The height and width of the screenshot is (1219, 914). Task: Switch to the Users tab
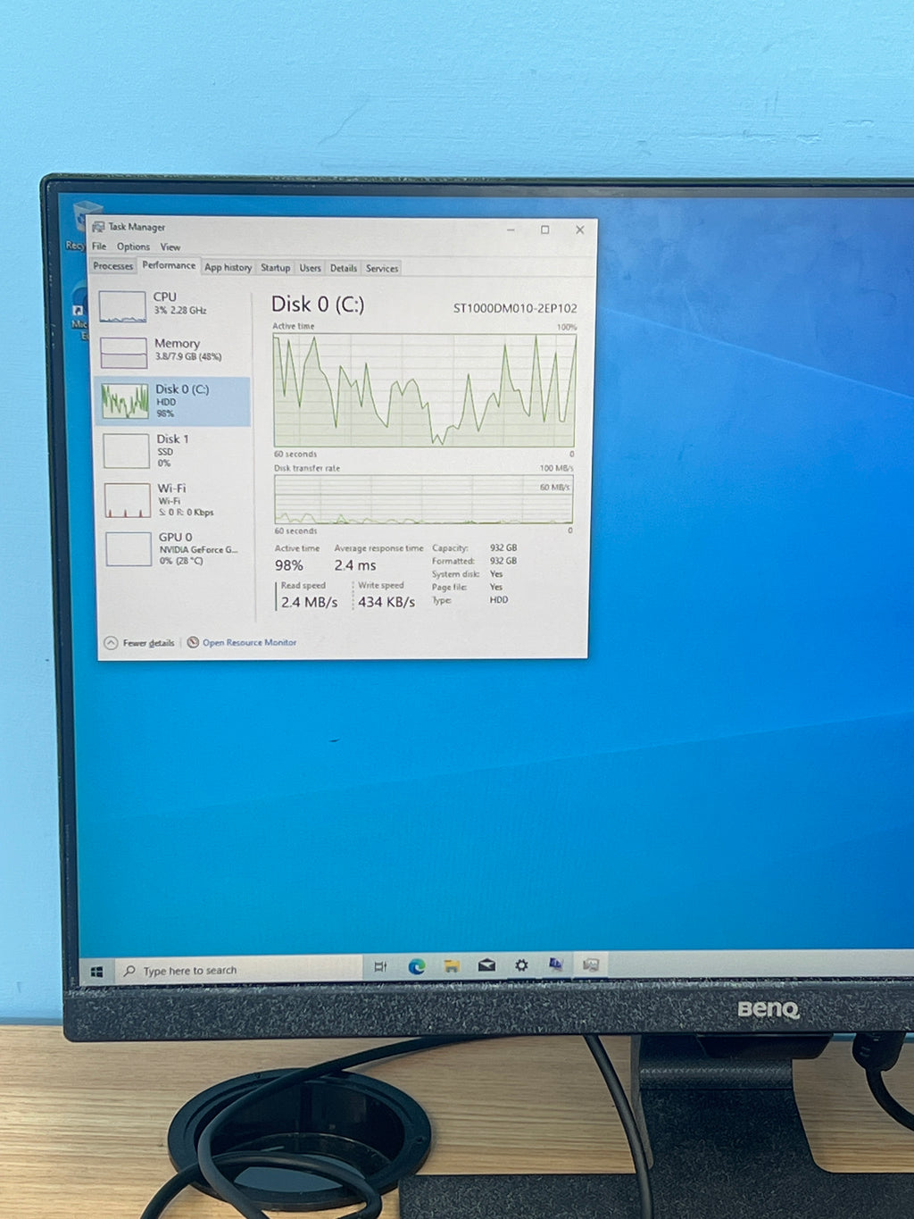(310, 268)
